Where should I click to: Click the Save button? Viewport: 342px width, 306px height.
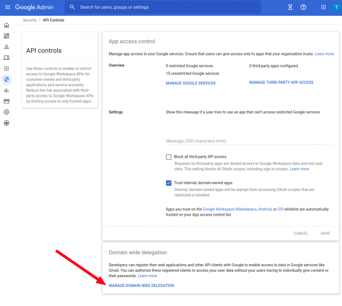(x=325, y=233)
